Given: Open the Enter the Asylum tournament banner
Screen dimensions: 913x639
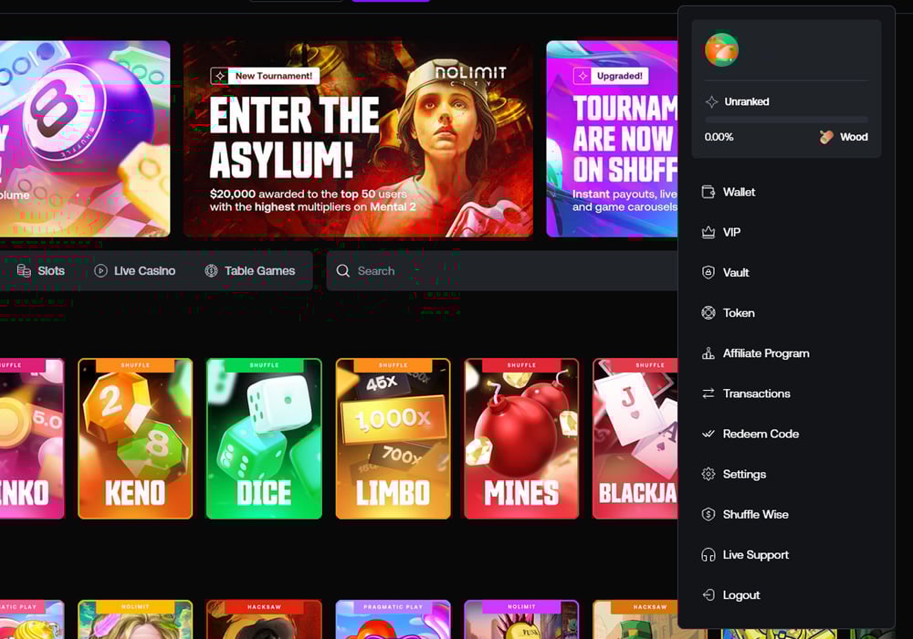Looking at the screenshot, I should (x=358, y=139).
